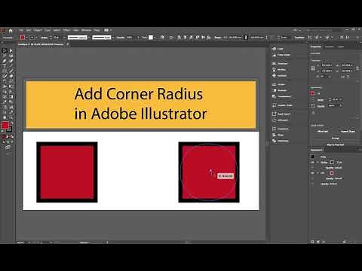362x271 pixels.
Task: Open the File menu
Action: (21, 30)
